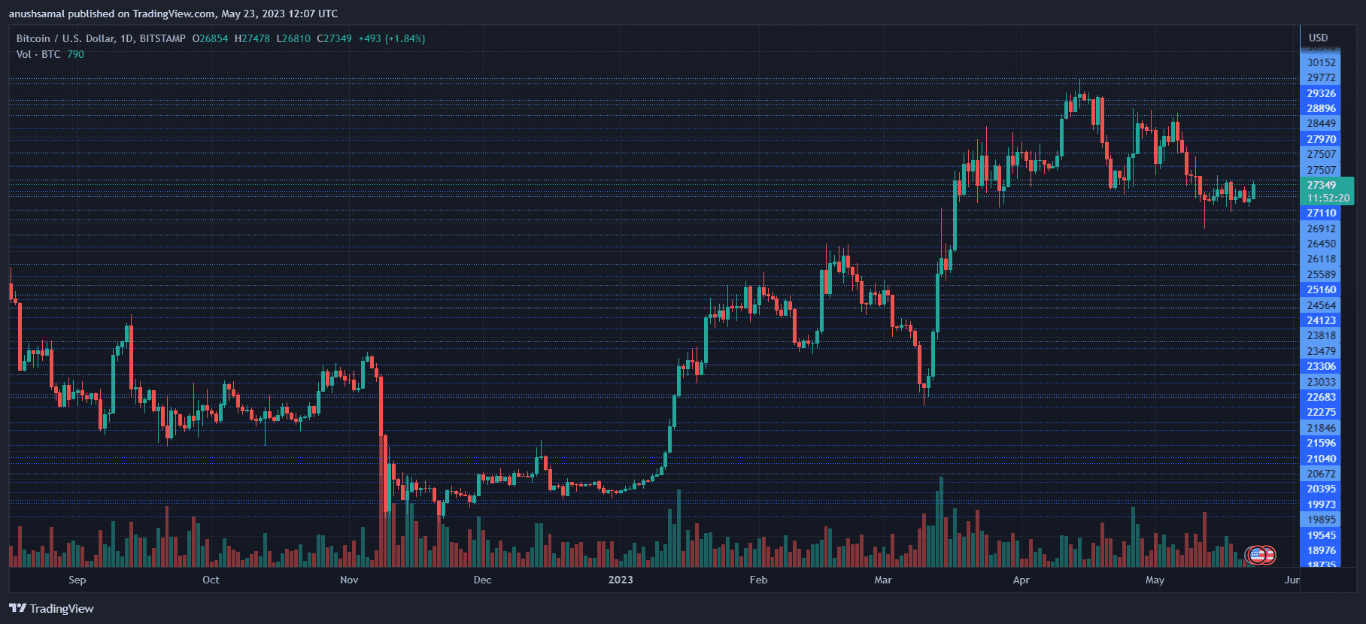Viewport: 1366px width, 624px height.
Task: Select the 21040 price level label
Action: (1321, 459)
